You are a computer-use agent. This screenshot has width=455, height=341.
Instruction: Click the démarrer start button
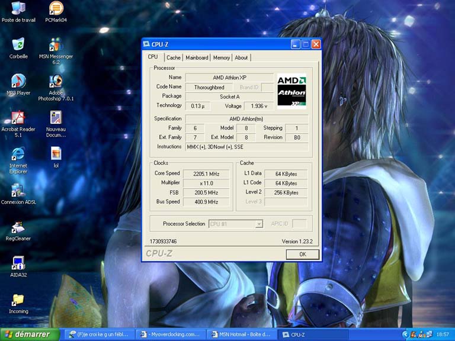(x=30, y=334)
